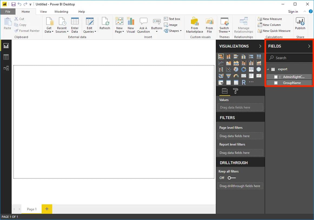Collapse the ribbon with the caret
314x220 pixels.
305,11
